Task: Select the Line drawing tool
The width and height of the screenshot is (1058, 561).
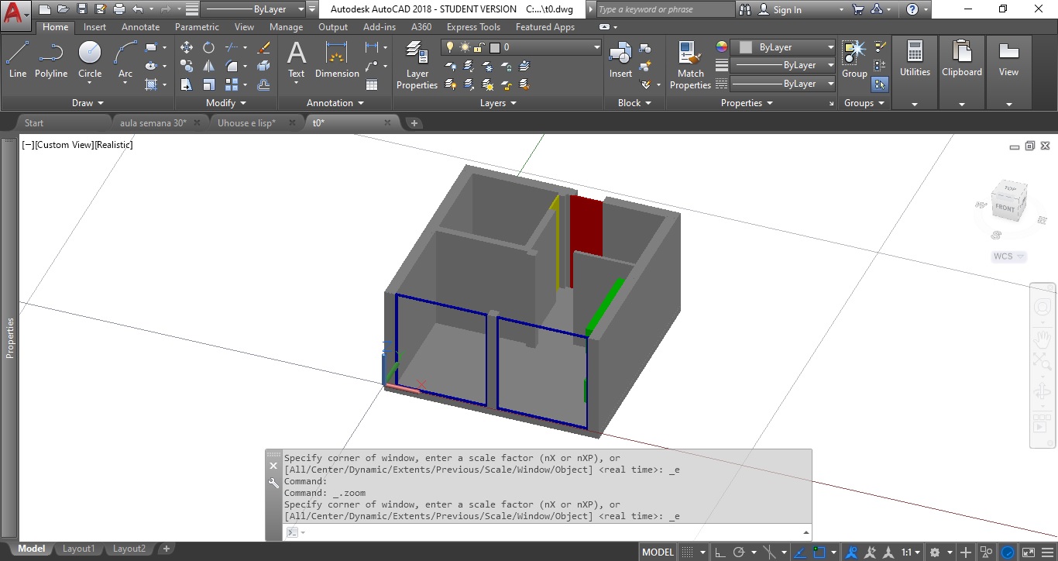Action: (x=18, y=60)
